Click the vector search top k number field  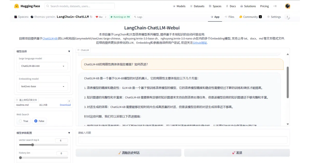(x=61, y=140)
